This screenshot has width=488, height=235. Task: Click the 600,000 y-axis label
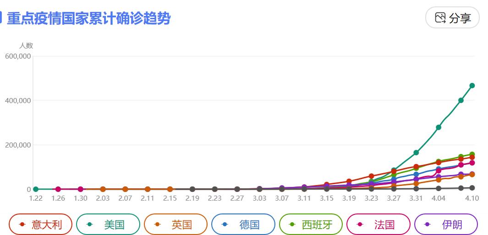tap(18, 56)
